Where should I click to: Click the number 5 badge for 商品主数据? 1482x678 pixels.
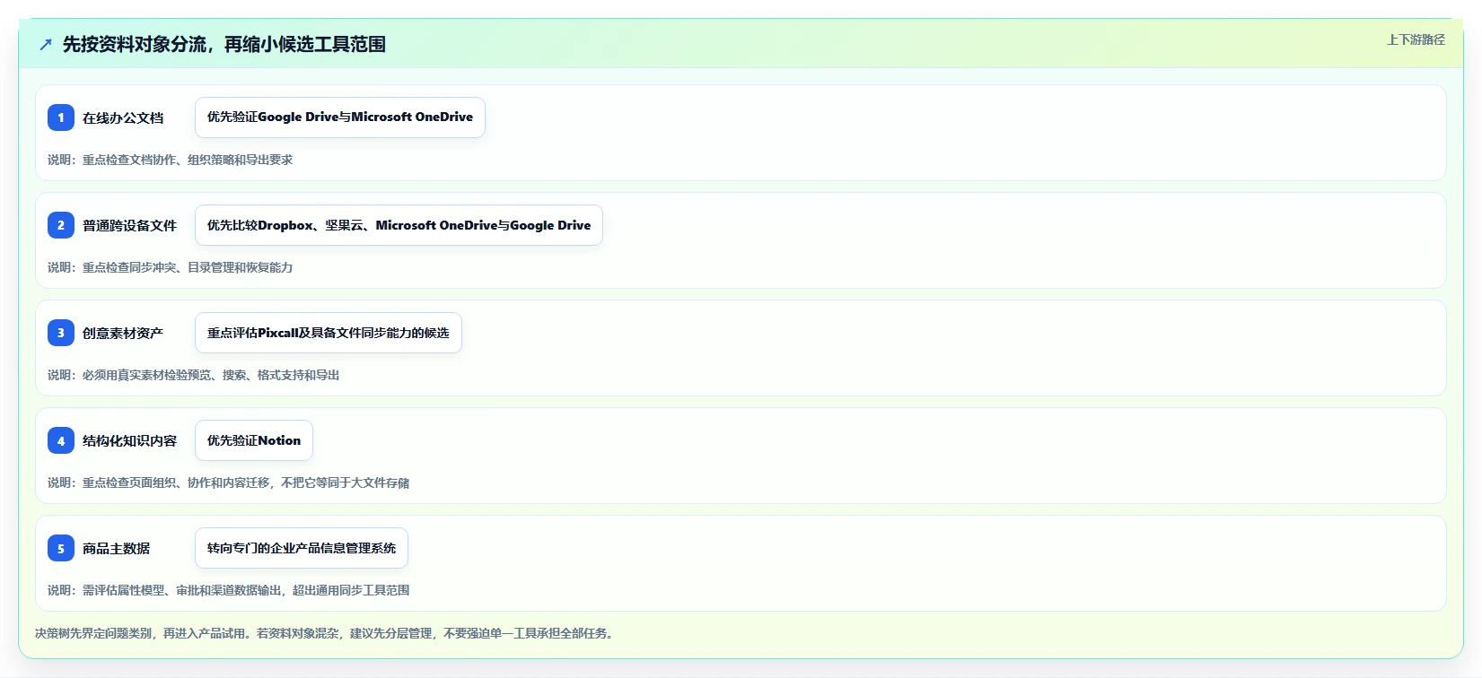coord(61,548)
